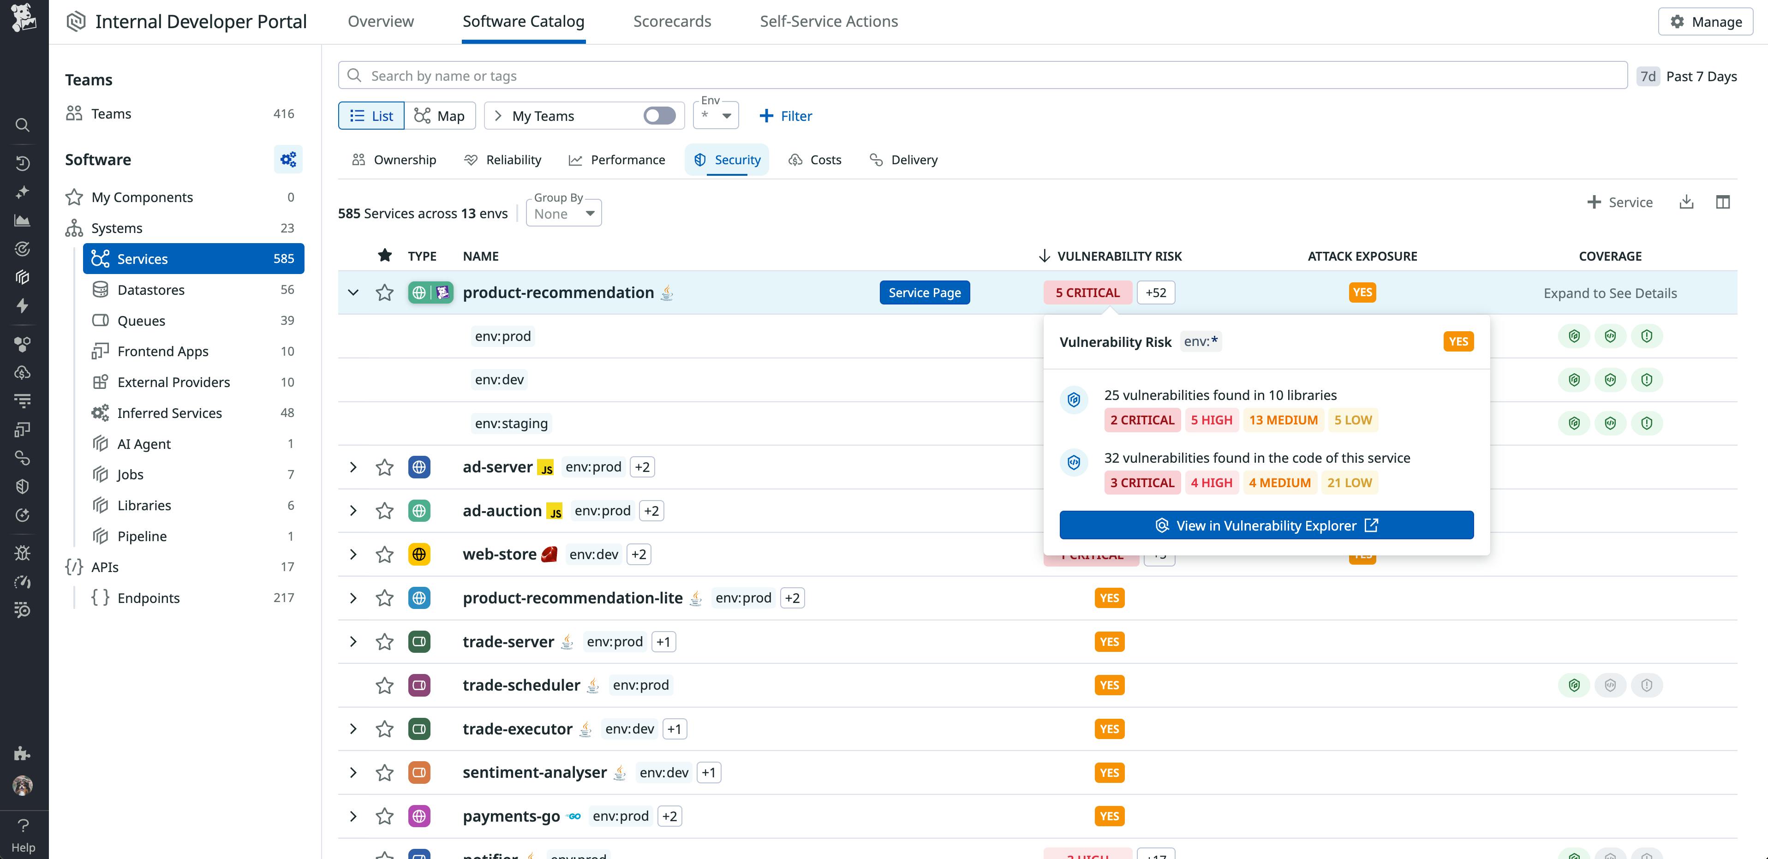
Task: Switch to Map view
Action: click(x=441, y=115)
